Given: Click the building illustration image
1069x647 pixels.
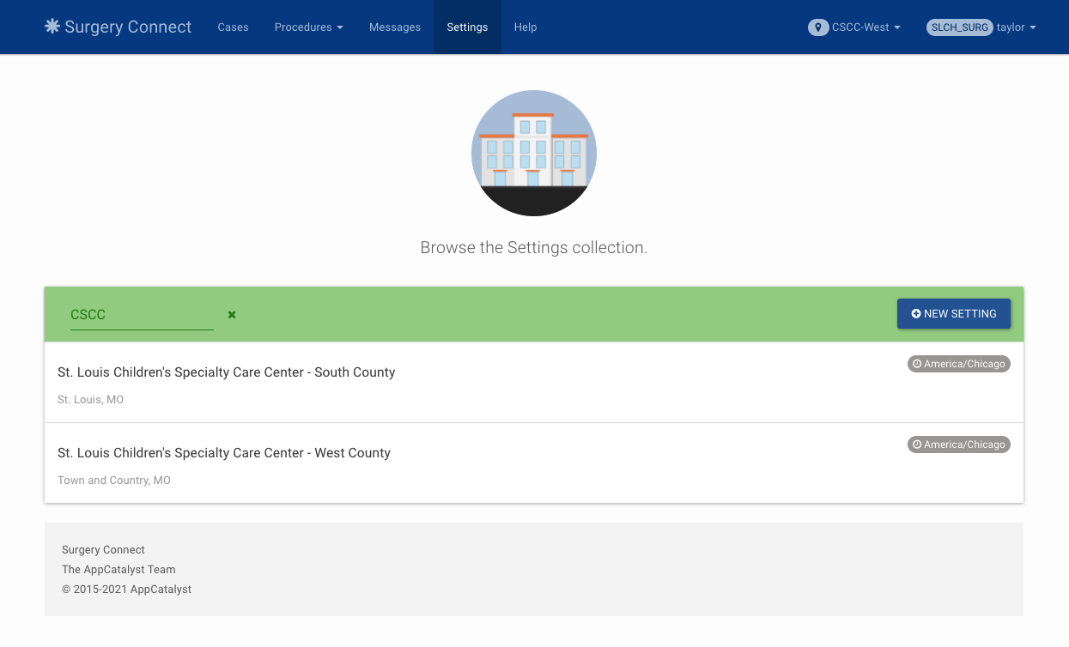Looking at the screenshot, I should pyautogui.click(x=534, y=153).
